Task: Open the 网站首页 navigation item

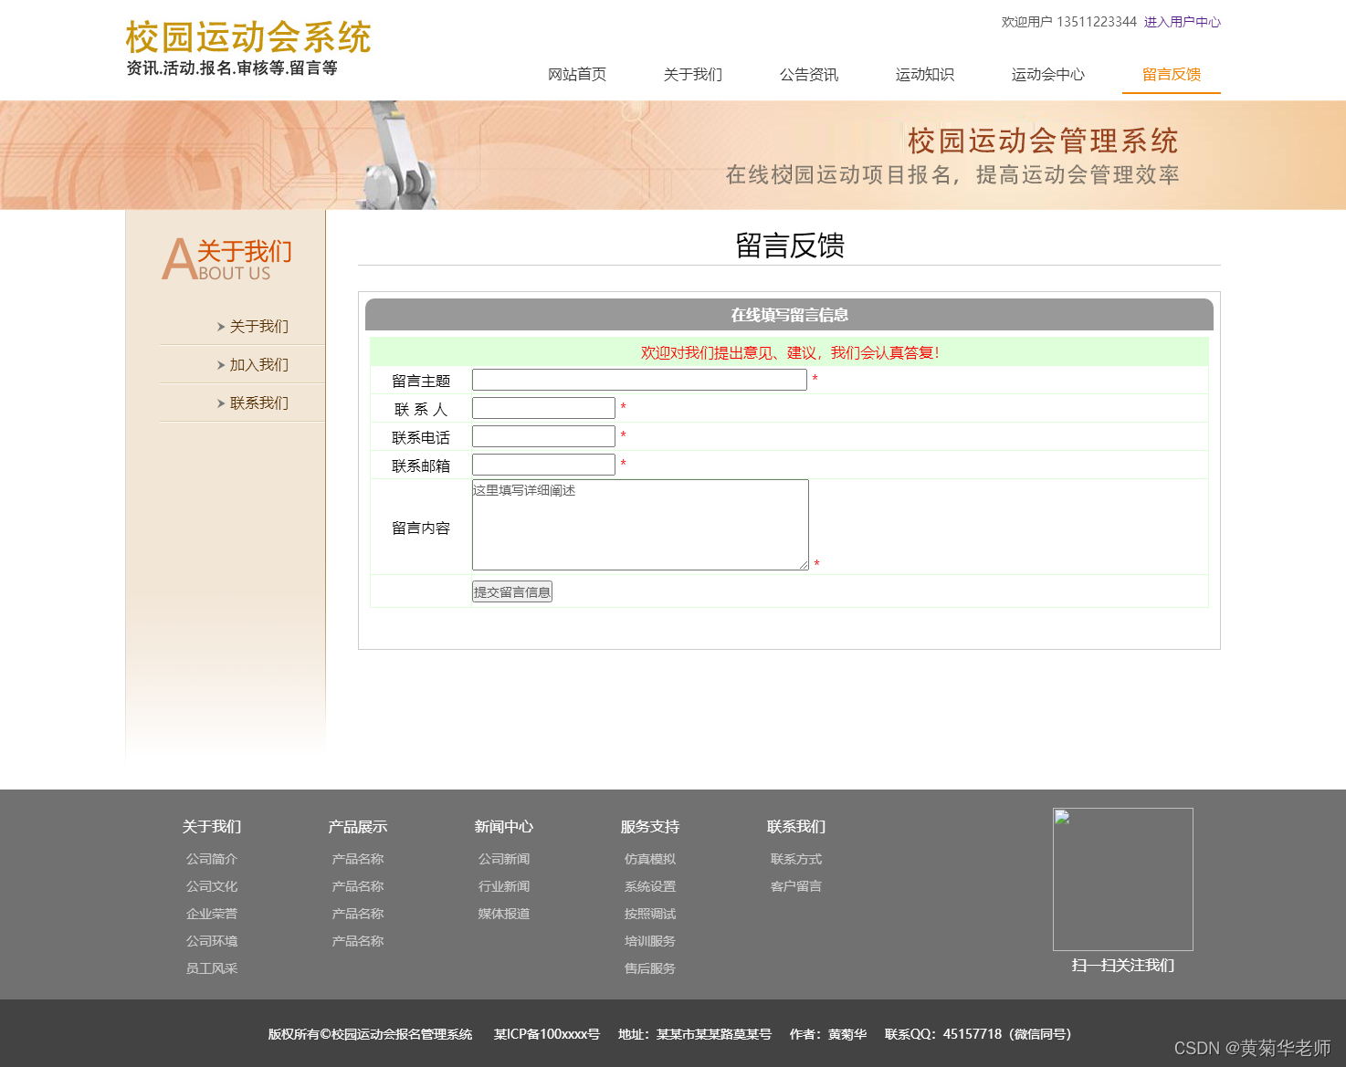Action: 577,75
